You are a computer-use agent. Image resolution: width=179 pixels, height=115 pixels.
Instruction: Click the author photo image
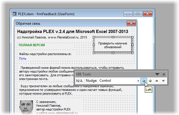click(26, 107)
